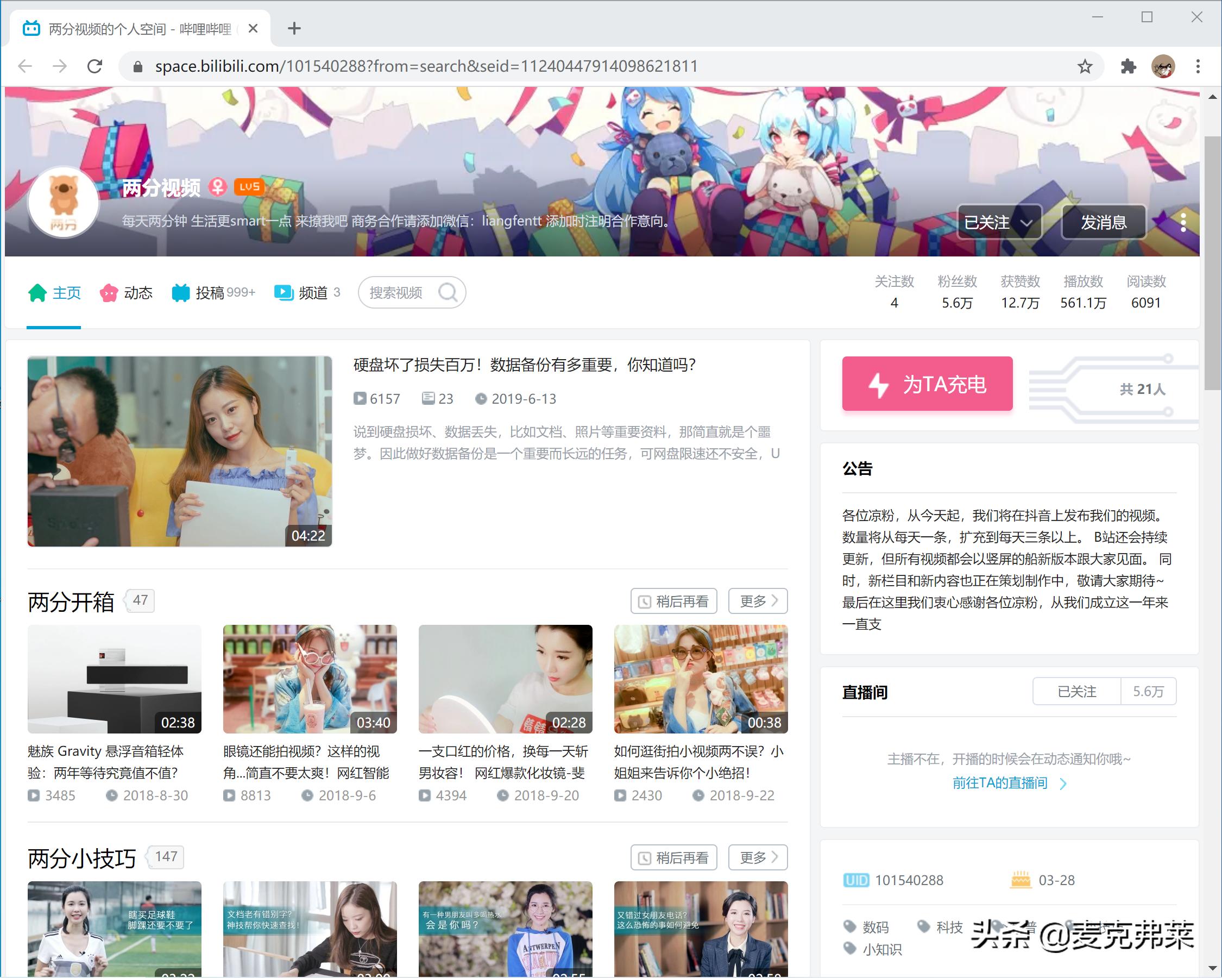Toggle the bookmark star in the address bar
The height and width of the screenshot is (978, 1222).
point(1084,66)
